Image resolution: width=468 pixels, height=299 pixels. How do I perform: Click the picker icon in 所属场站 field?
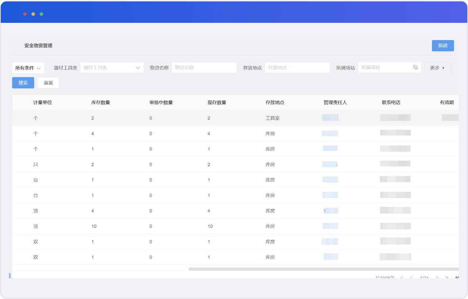point(415,67)
